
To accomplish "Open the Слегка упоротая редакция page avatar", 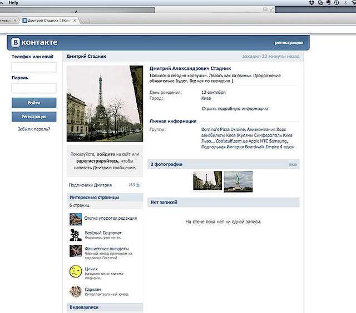I will pos(76,219).
